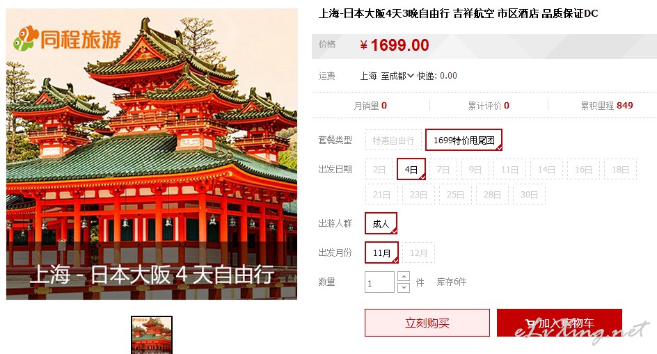Select departure month 12月
657x354 pixels.
418,253
